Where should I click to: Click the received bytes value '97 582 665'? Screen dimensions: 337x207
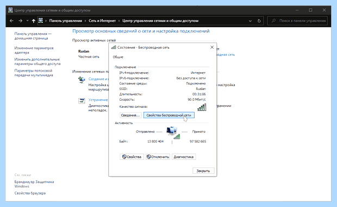(198, 141)
